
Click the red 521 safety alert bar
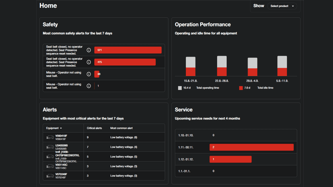point(128,50)
